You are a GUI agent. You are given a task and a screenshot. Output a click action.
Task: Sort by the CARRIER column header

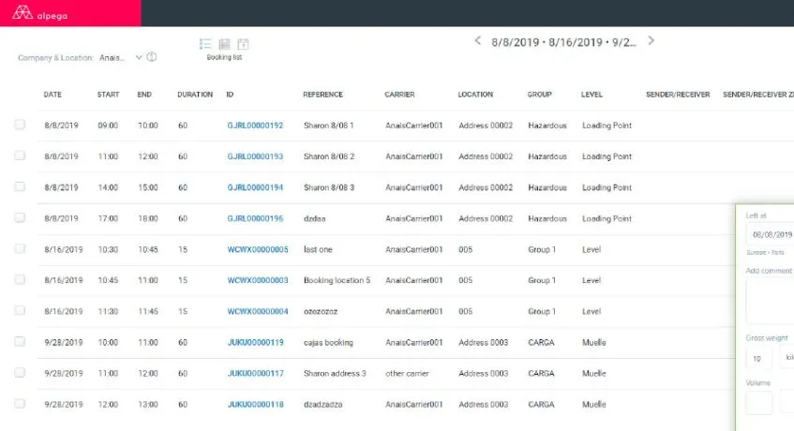399,95
